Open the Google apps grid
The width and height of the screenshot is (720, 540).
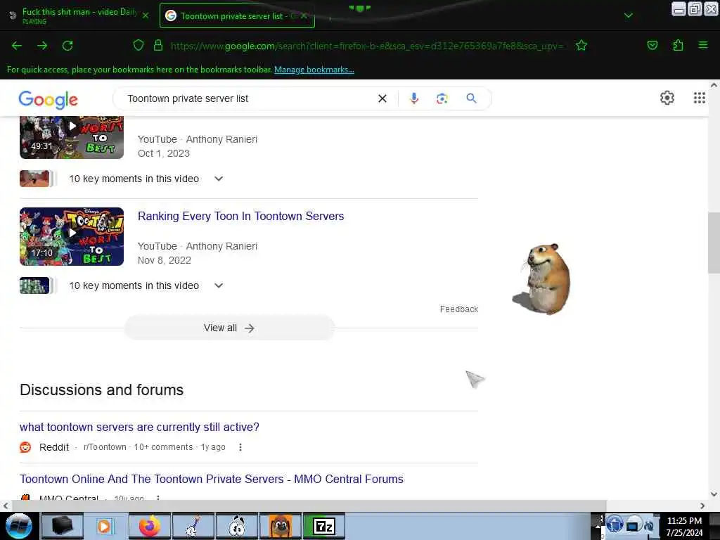coord(699,98)
